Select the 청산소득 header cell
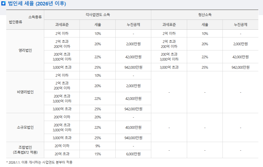Screen dimensions: 263x167 click(205, 15)
